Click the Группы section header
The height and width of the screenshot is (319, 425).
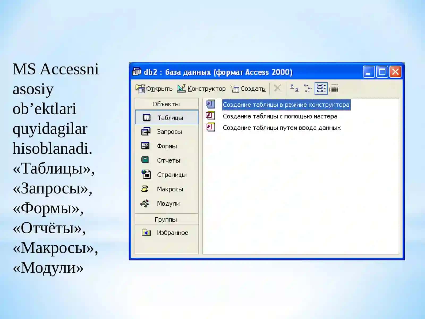166,219
